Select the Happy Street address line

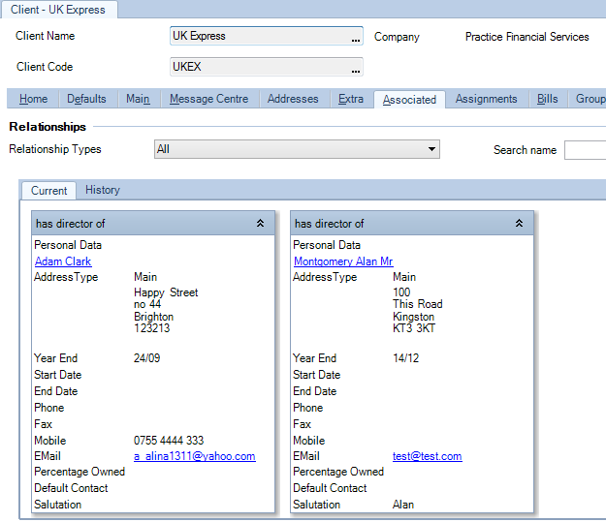(x=166, y=292)
